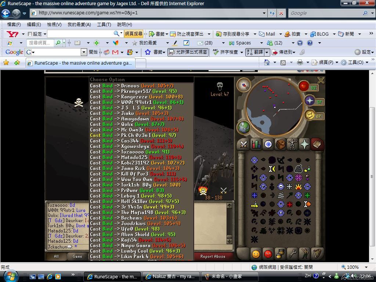Open the 我的最愛(A) menu
The height and width of the screenshot is (282, 376).
click(79, 25)
